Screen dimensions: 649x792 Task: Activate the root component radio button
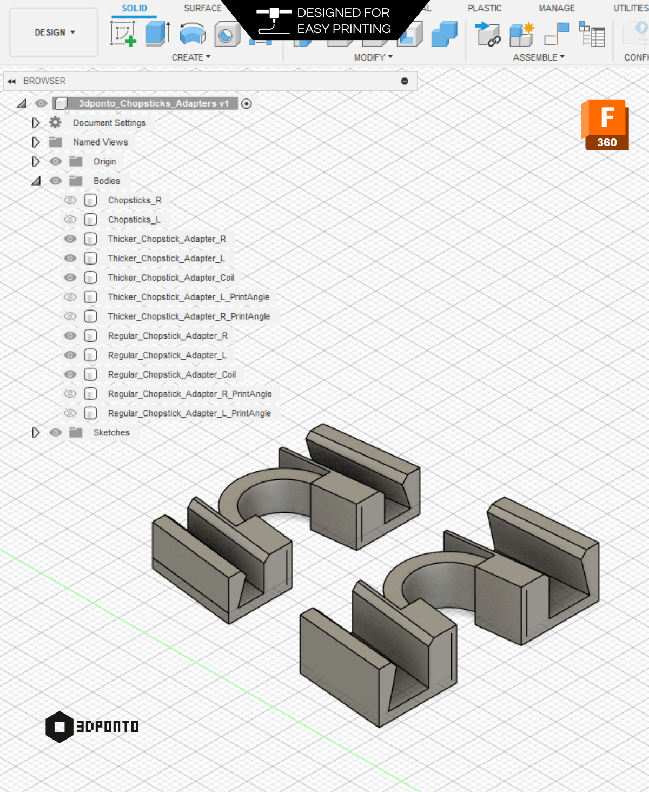247,104
